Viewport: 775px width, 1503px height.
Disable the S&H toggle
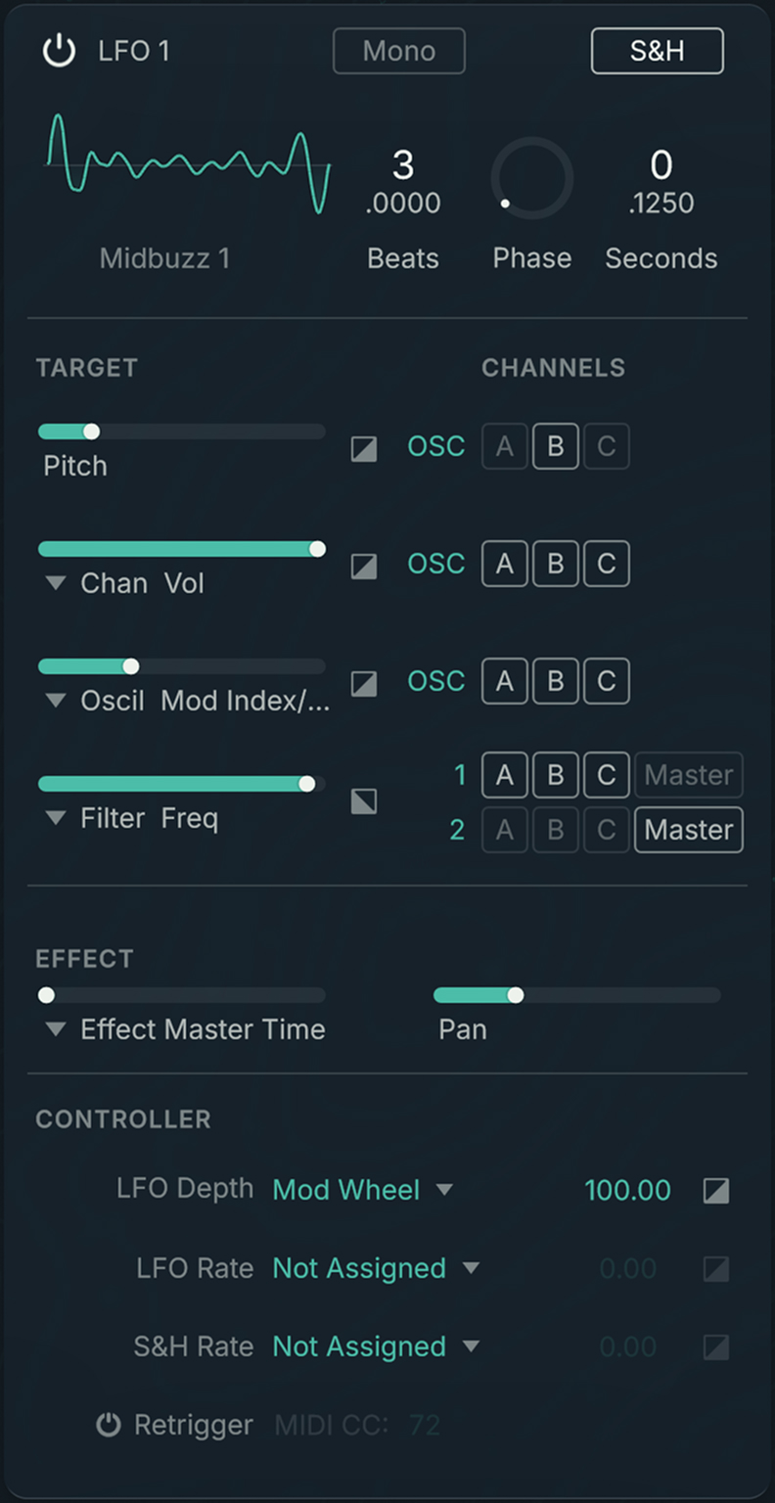tap(657, 51)
